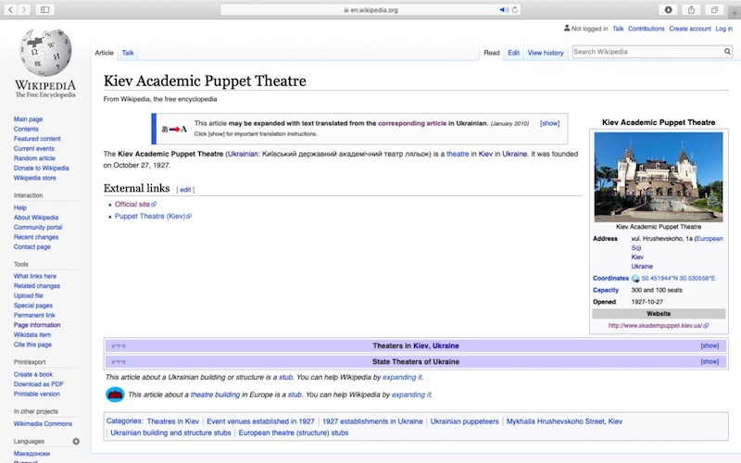Expand State Theaters of Ukraine navbox
This screenshot has width=741, height=463.
[710, 361]
